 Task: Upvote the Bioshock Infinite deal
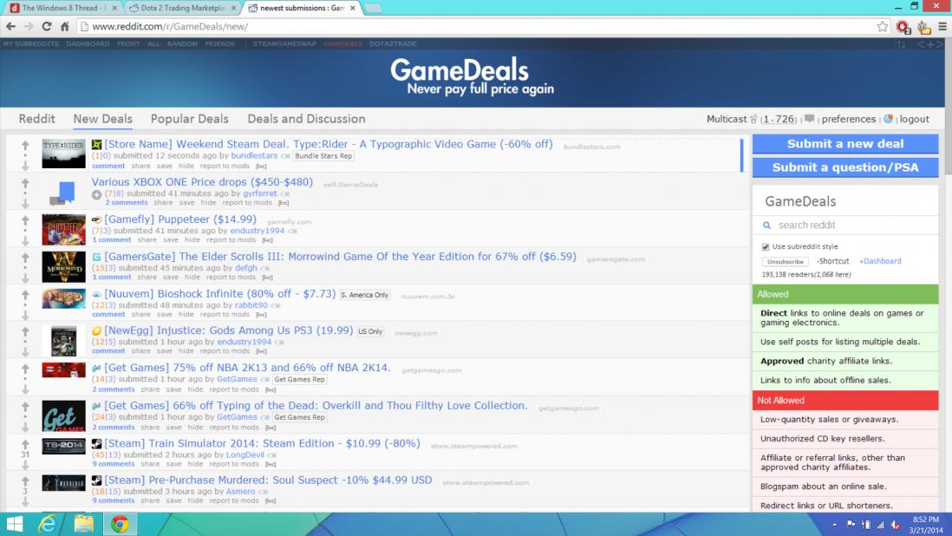[x=25, y=295]
